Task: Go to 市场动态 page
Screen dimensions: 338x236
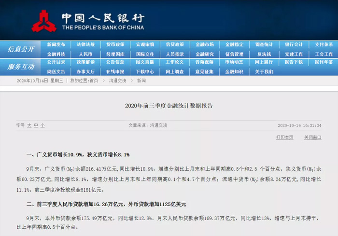Action: tap(234, 62)
